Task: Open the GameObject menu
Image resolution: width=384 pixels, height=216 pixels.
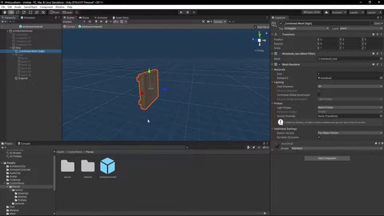Action: (x=31, y=7)
